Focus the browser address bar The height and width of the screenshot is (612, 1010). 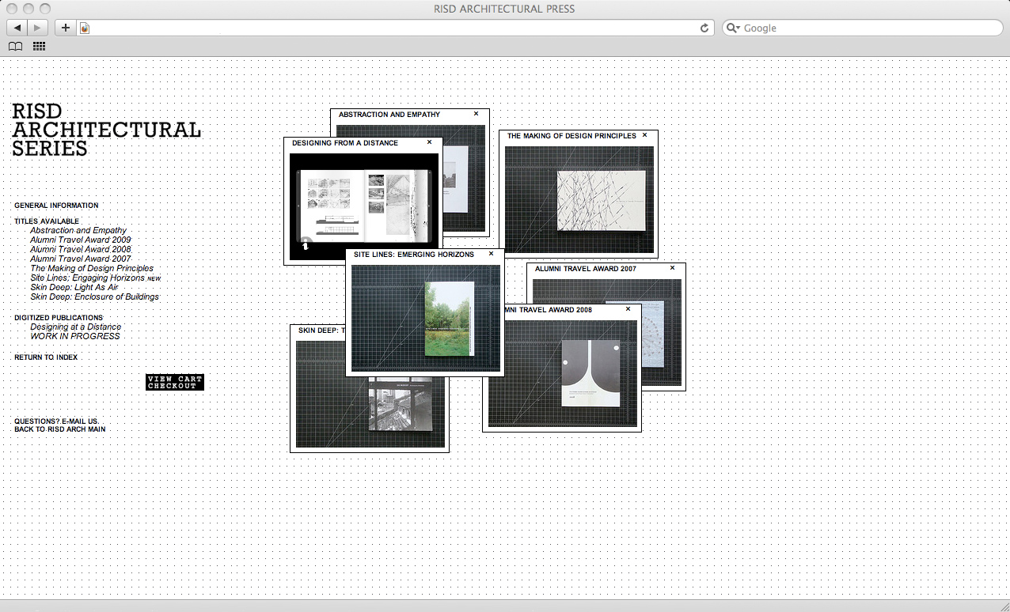pyautogui.click(x=394, y=28)
